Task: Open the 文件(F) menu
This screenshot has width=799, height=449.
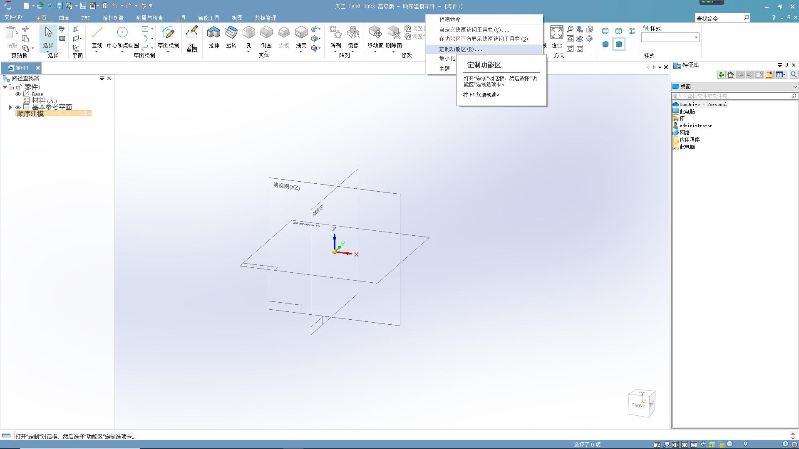Action: click(x=13, y=17)
